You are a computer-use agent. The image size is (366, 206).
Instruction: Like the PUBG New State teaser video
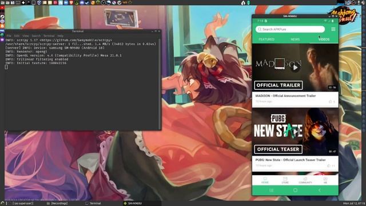click(329, 165)
